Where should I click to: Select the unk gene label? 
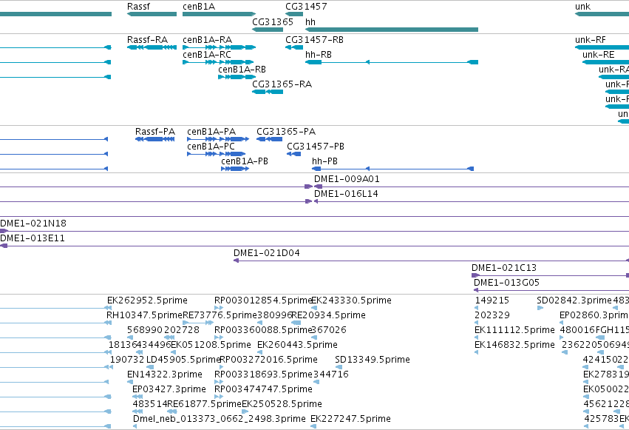582,7
